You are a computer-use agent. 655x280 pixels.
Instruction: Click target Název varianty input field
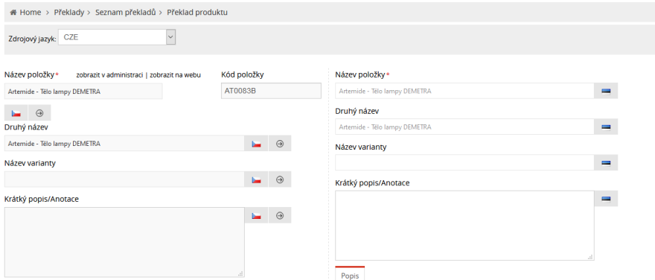click(x=464, y=162)
